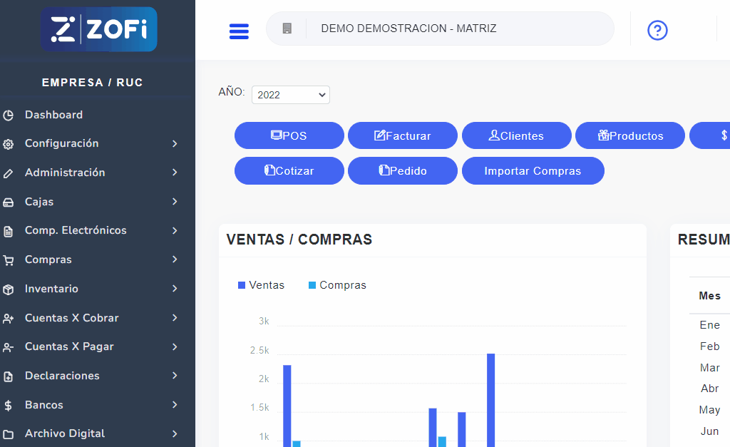This screenshot has width=730, height=447.
Task: Expand the Administración submenu chevron
Action: [x=175, y=173]
